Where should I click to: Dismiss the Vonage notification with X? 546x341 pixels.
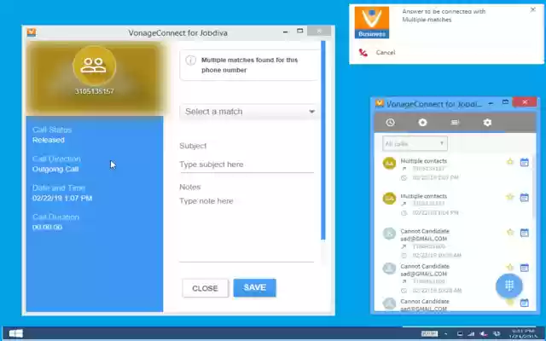click(532, 9)
